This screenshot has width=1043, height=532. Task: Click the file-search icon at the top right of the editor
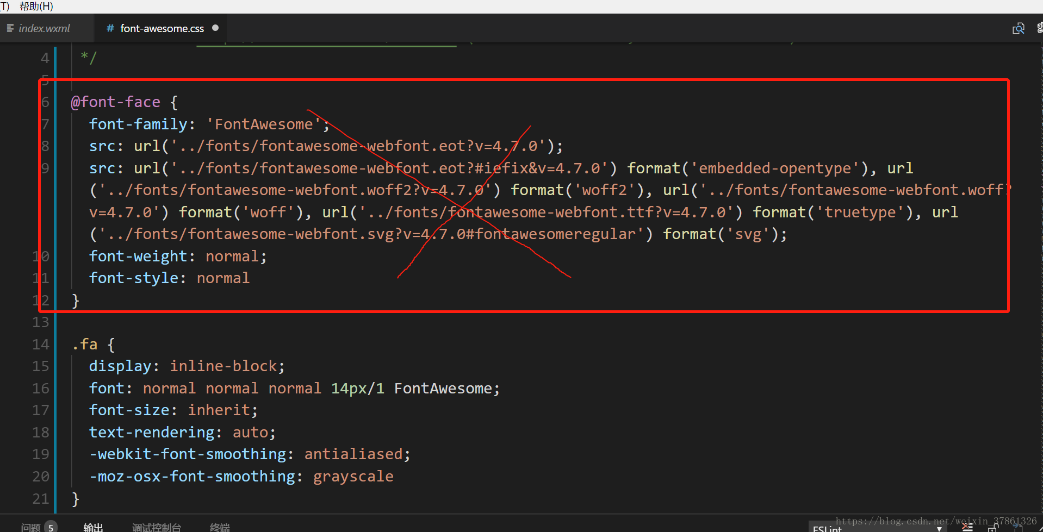[1018, 28]
